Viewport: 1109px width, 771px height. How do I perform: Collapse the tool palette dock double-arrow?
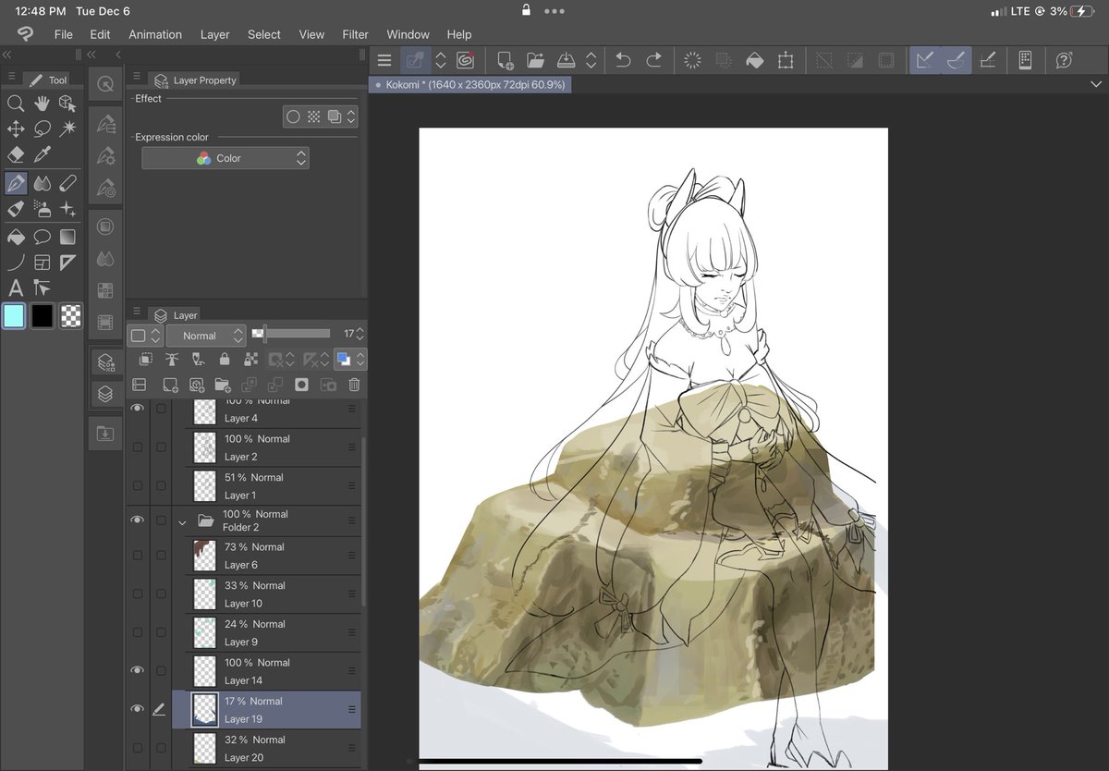[x=7, y=55]
